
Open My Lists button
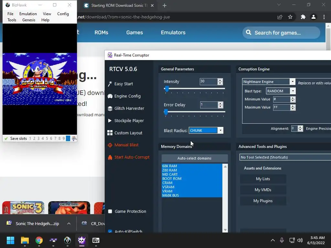(263, 179)
